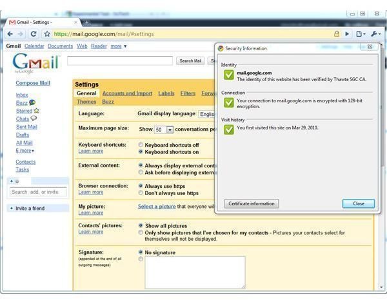This screenshot has width=387, height=300.
Task: Expand 6 more labels in sidebar
Action: (x=25, y=151)
